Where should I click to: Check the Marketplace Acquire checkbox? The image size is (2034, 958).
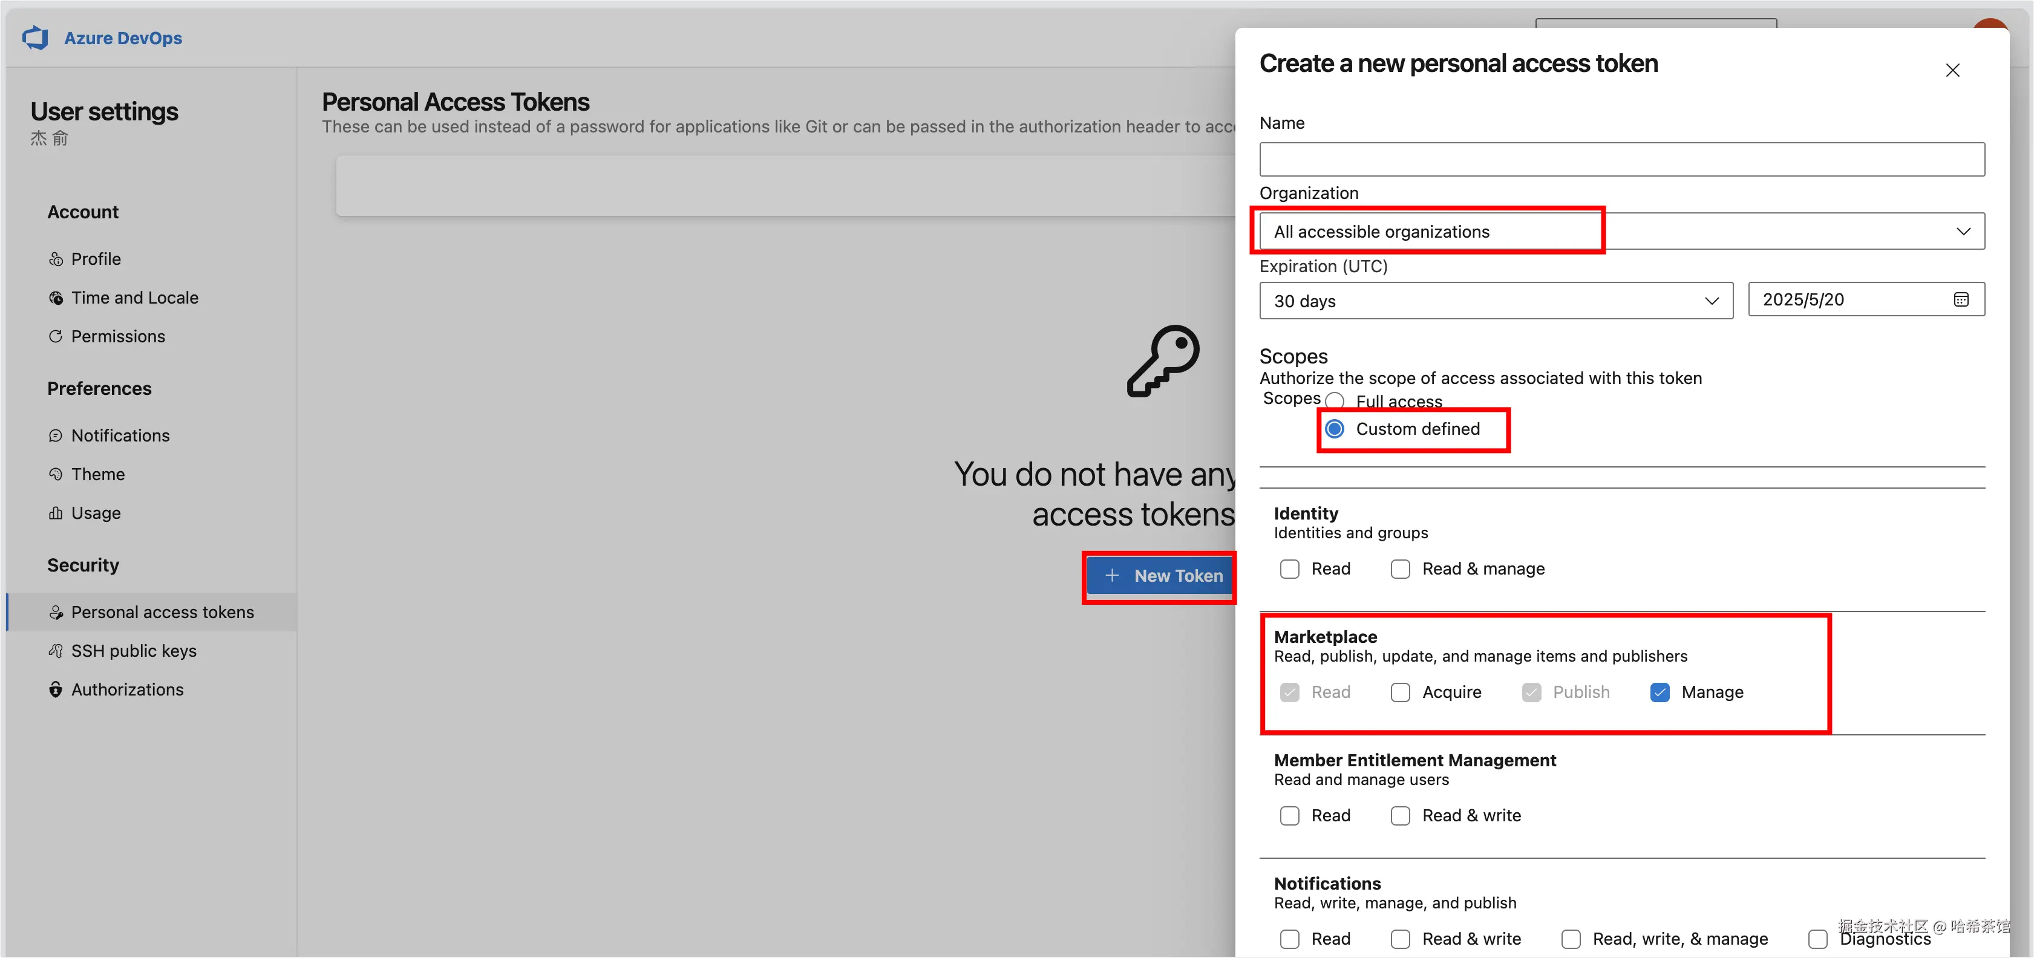point(1400,692)
